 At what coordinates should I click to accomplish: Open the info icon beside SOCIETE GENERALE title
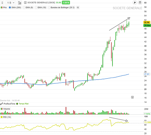click(x=25, y=3)
